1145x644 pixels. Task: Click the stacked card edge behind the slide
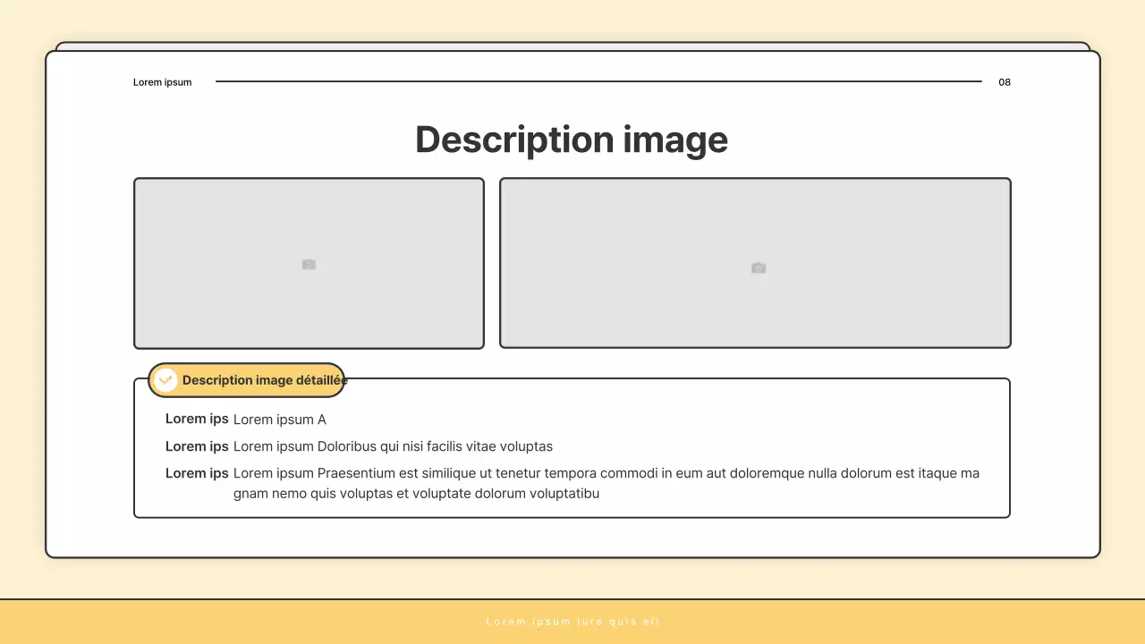click(x=572, y=46)
